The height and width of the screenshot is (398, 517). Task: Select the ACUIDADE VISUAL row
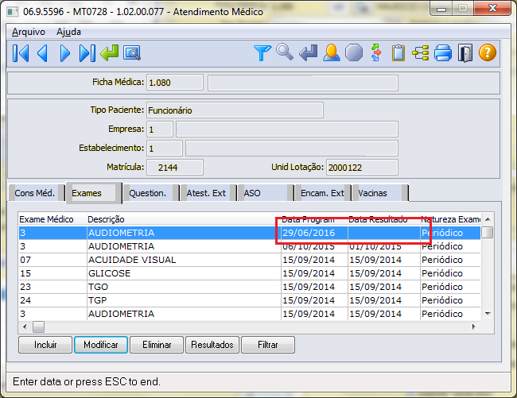(250, 260)
